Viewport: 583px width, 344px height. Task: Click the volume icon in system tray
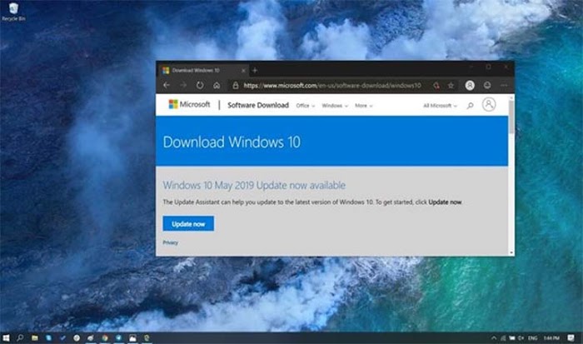(521, 338)
